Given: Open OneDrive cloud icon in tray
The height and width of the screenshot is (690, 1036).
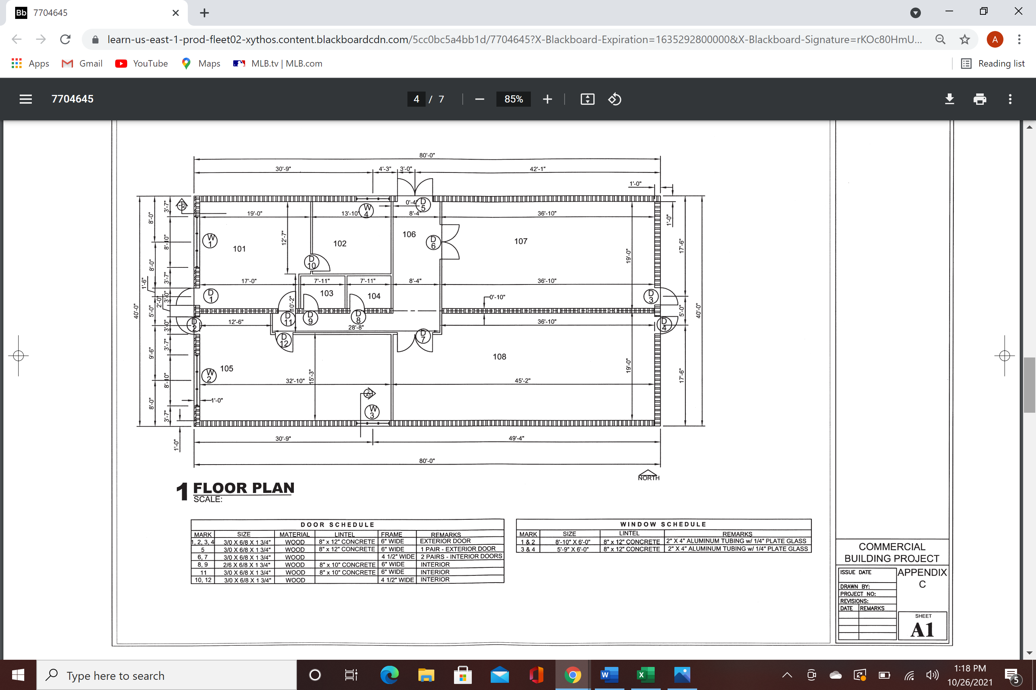Looking at the screenshot, I should coord(836,675).
